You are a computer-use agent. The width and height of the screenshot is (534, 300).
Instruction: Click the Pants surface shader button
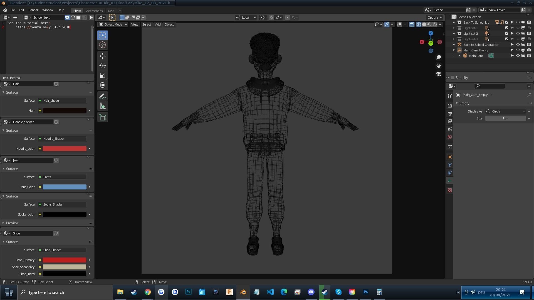[62, 177]
